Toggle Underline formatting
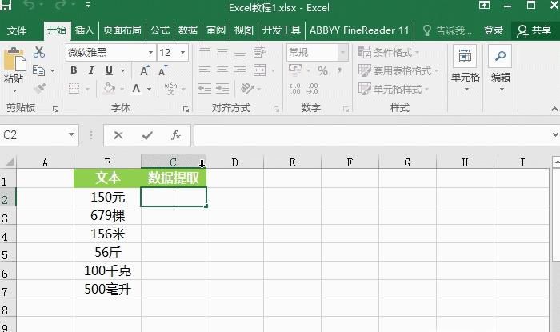Screen dimensions: 560x332 110,70
